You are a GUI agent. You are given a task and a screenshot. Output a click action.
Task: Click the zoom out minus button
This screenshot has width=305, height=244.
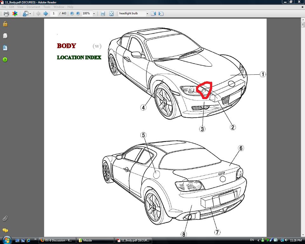click(x=72, y=14)
